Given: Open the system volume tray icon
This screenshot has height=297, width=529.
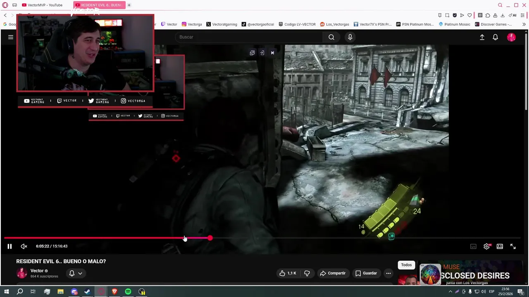Looking at the screenshot, I should click(483, 292).
